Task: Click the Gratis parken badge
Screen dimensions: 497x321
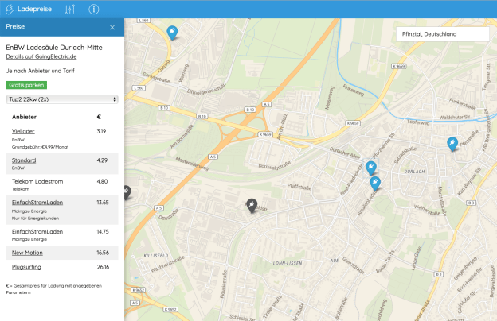Action: pyautogui.click(x=26, y=84)
